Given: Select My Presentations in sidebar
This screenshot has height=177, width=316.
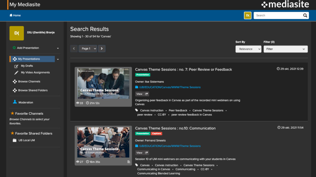Looking at the screenshot, I should pyautogui.click(x=32, y=59).
